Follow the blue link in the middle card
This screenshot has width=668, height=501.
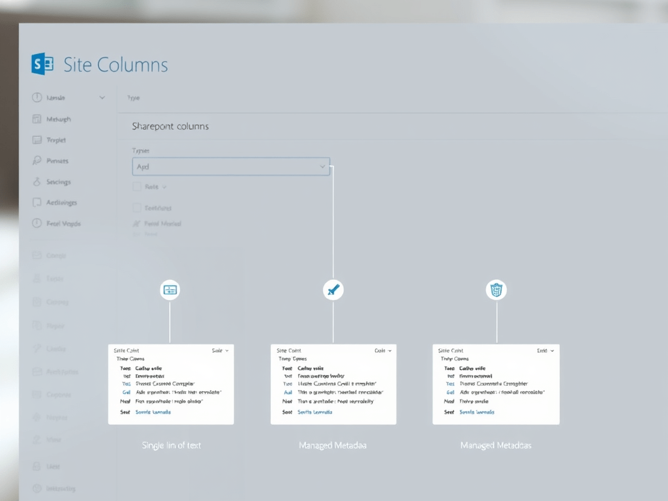(x=314, y=412)
